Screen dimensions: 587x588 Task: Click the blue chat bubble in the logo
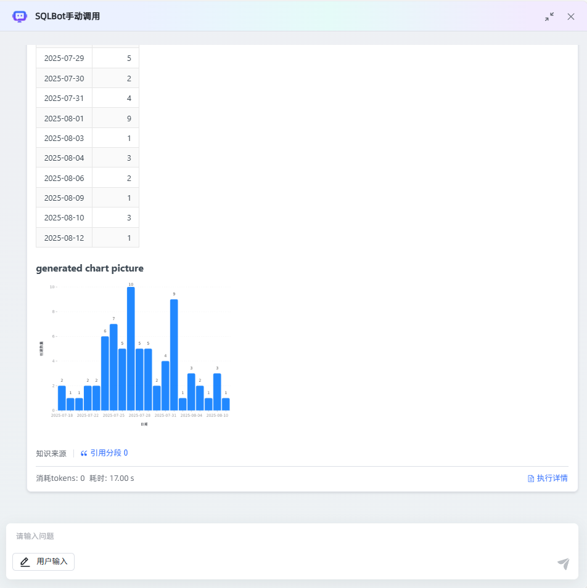pyautogui.click(x=19, y=17)
